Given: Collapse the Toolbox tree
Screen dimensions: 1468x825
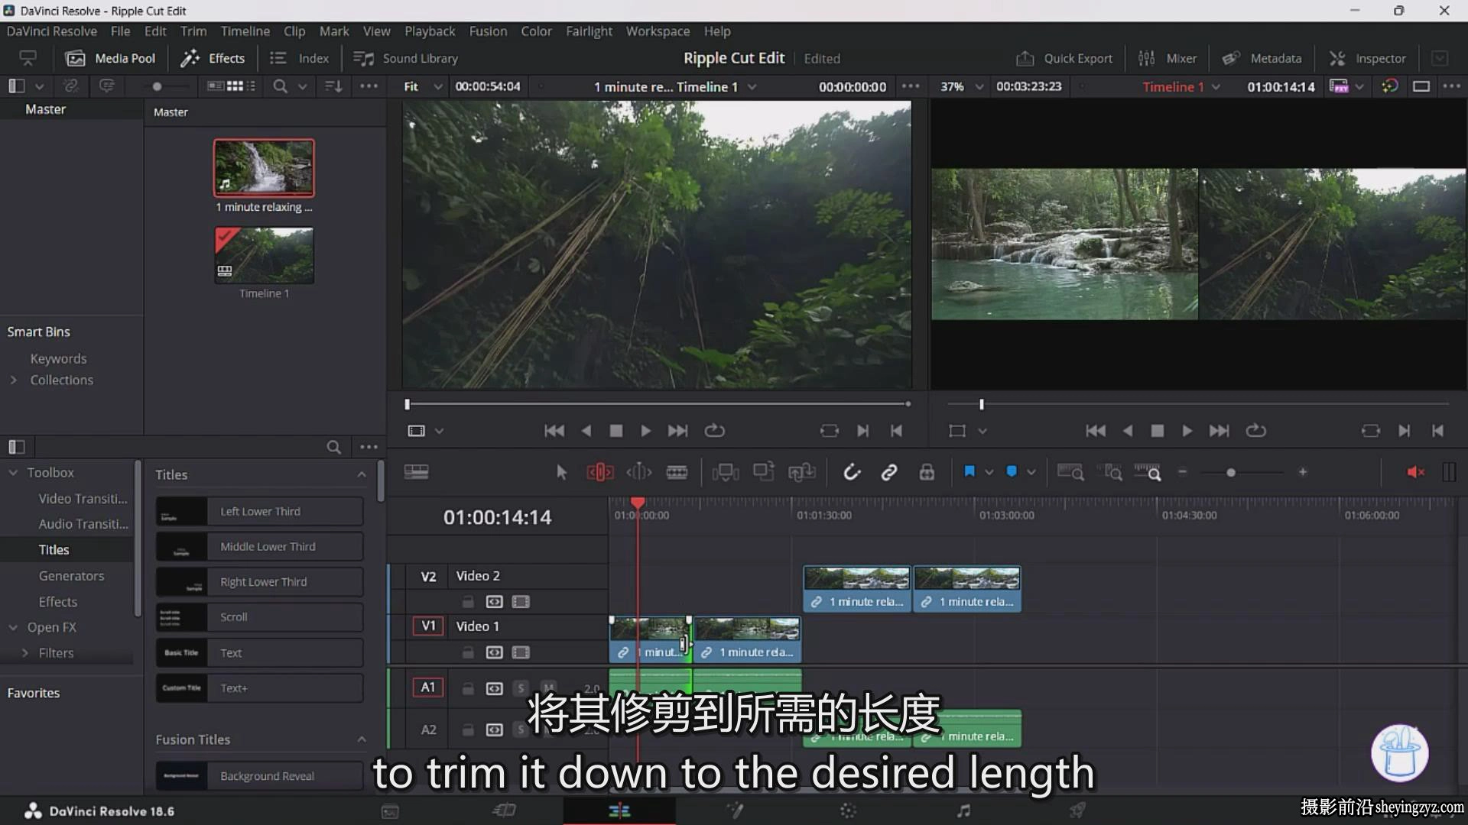Looking at the screenshot, I should pos(13,473).
